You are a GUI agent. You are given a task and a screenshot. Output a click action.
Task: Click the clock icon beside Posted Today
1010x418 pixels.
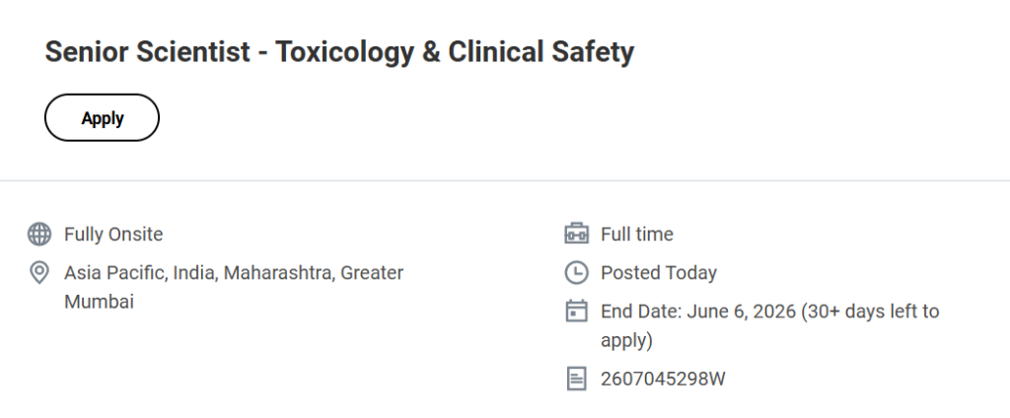(576, 273)
